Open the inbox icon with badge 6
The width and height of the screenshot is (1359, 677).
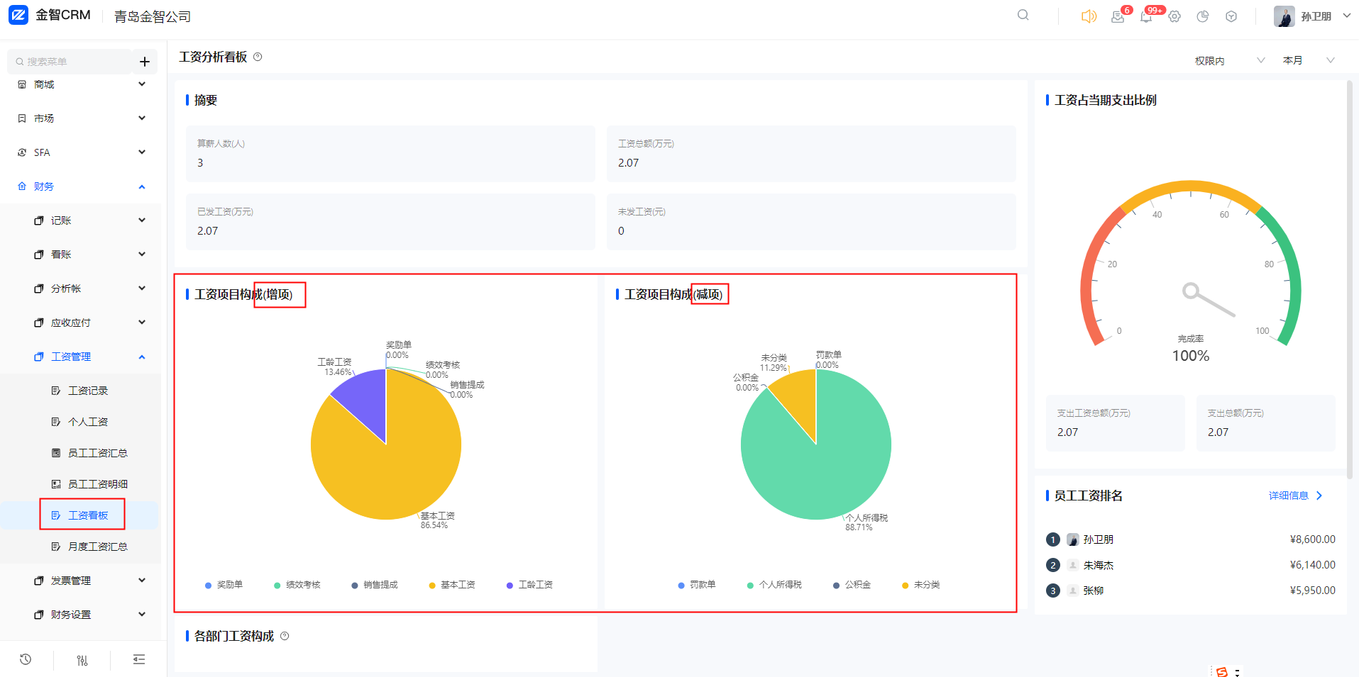coord(1118,17)
